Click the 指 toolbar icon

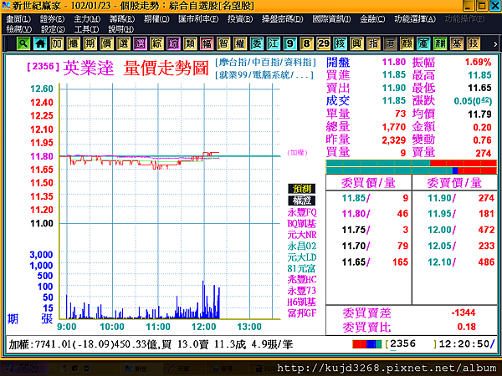pyautogui.click(x=373, y=43)
